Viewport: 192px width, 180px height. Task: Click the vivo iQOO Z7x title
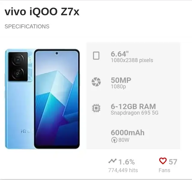(x=42, y=12)
